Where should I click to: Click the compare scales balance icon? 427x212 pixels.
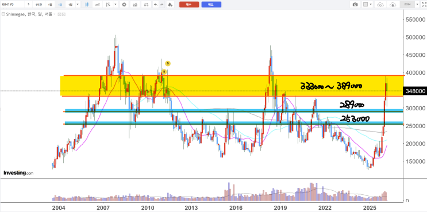coord(147,5)
